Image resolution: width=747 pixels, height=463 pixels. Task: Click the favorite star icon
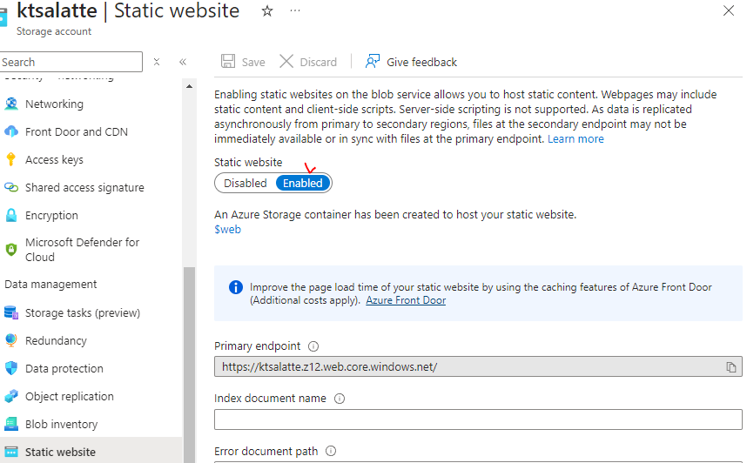267,11
